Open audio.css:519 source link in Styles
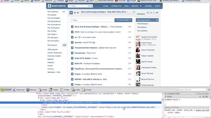This screenshot has width=211, height=118. pyautogui.click(x=202, y=110)
